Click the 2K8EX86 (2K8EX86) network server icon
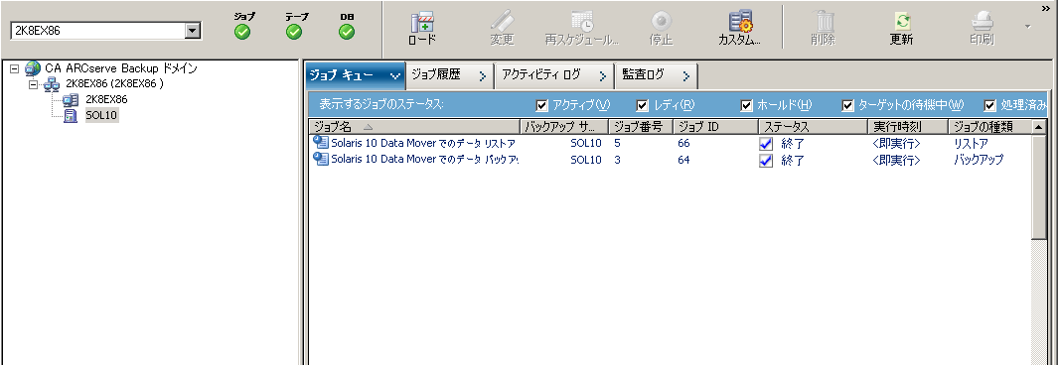Image resolution: width=1058 pixels, height=365 pixels. [52, 85]
